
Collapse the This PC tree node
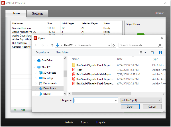[34, 67]
